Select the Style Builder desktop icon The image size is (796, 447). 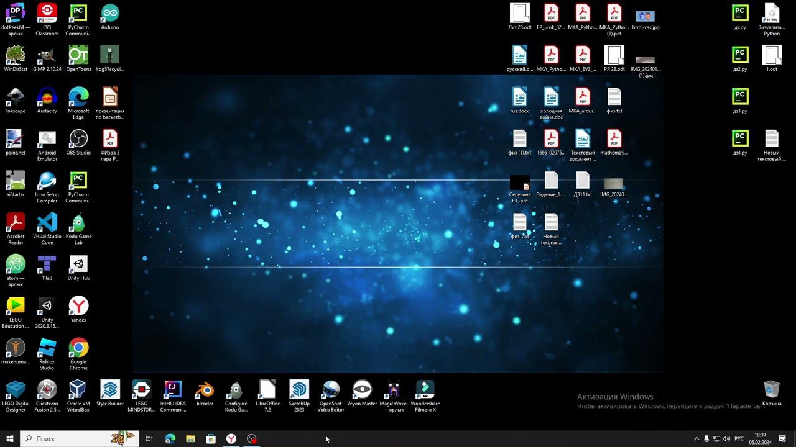coord(110,392)
